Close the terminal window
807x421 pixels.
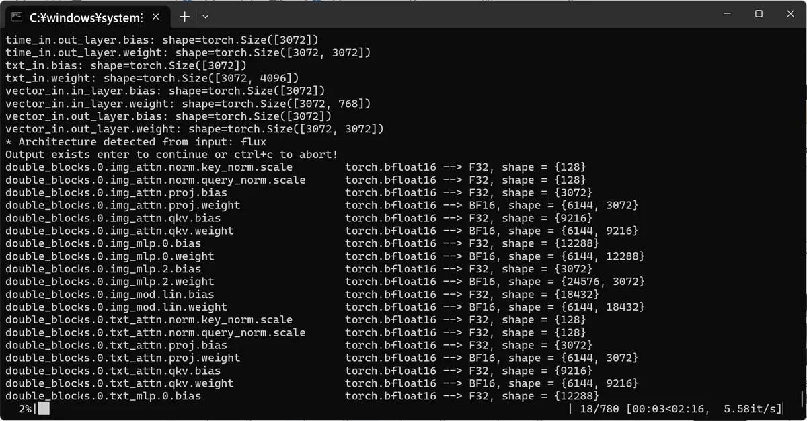tap(790, 13)
